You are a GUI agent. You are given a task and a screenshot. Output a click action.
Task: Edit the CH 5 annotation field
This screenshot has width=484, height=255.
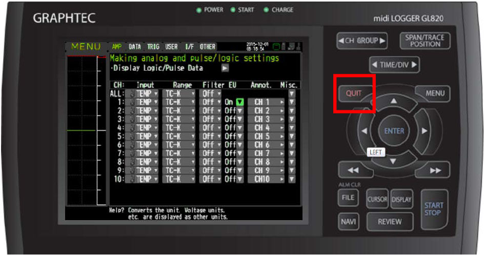pos(266,136)
